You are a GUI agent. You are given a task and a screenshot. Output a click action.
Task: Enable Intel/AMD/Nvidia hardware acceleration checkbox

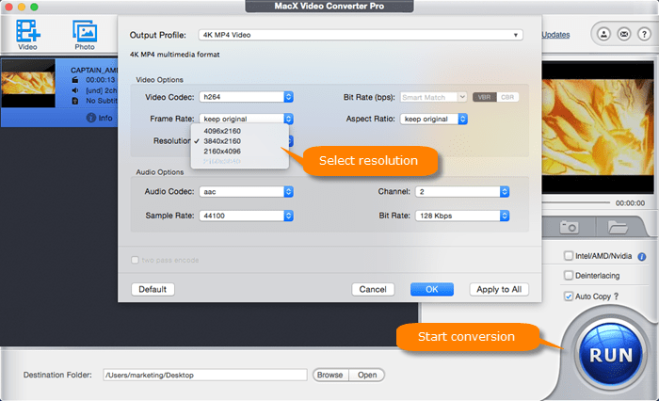coord(569,255)
